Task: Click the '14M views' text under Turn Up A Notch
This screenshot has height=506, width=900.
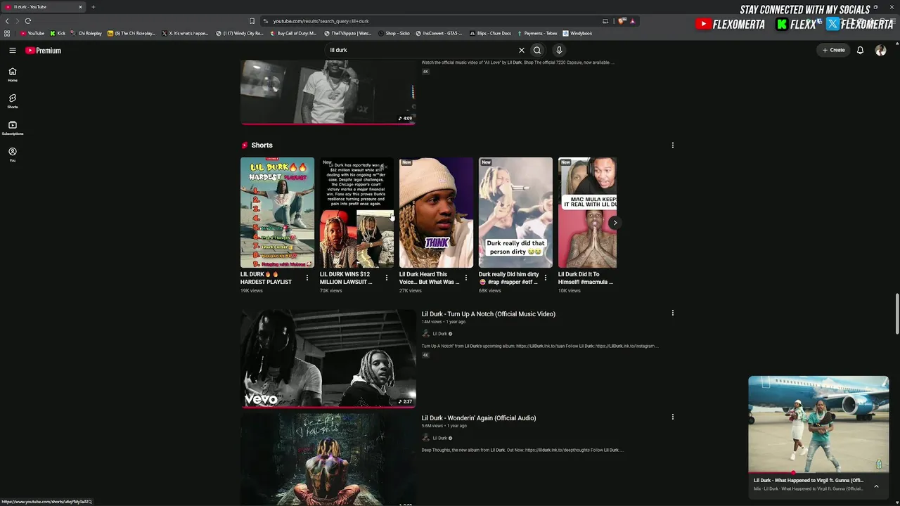Action: [432, 322]
